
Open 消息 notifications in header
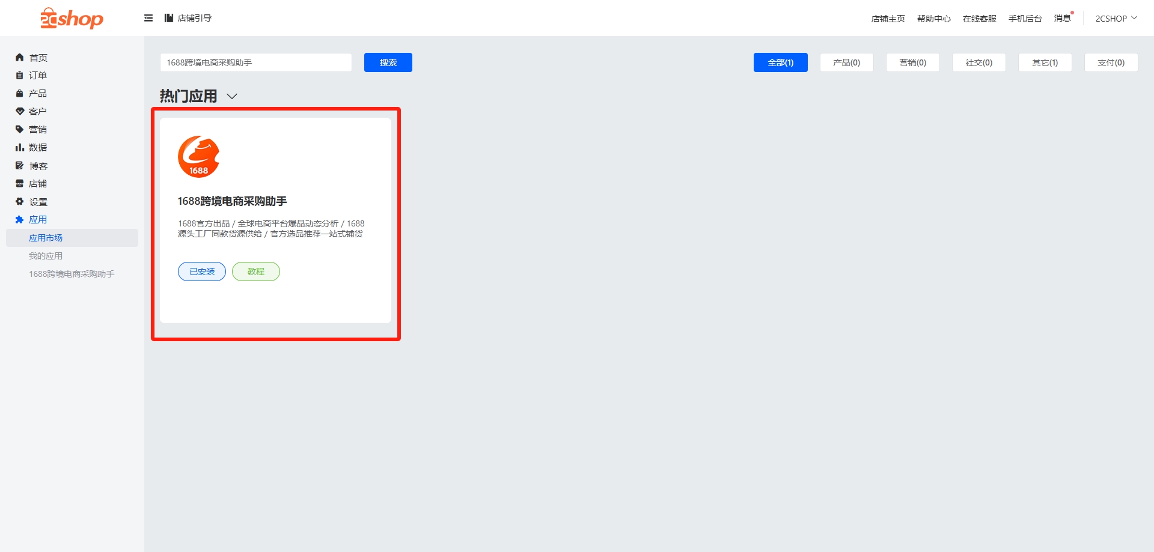tap(1063, 18)
